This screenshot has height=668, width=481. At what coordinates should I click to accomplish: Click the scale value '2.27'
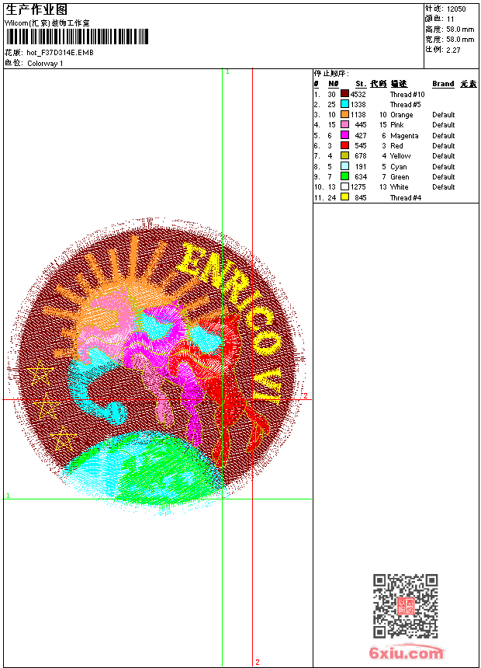coord(453,50)
